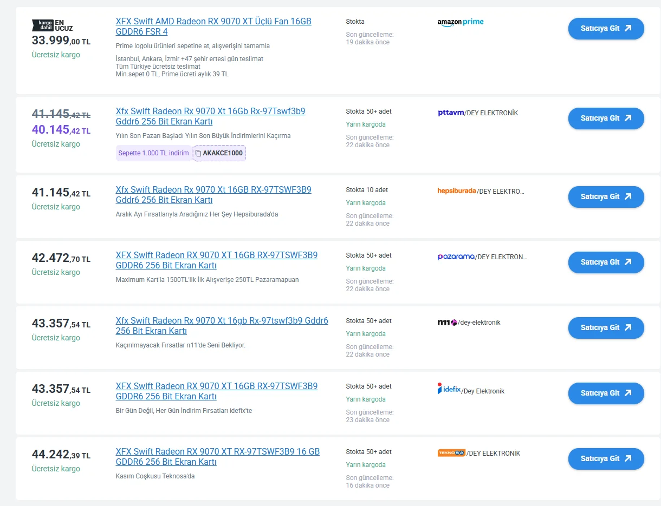The height and width of the screenshot is (506, 661).
Task: Open the n11 product title link
Action: tap(222, 326)
